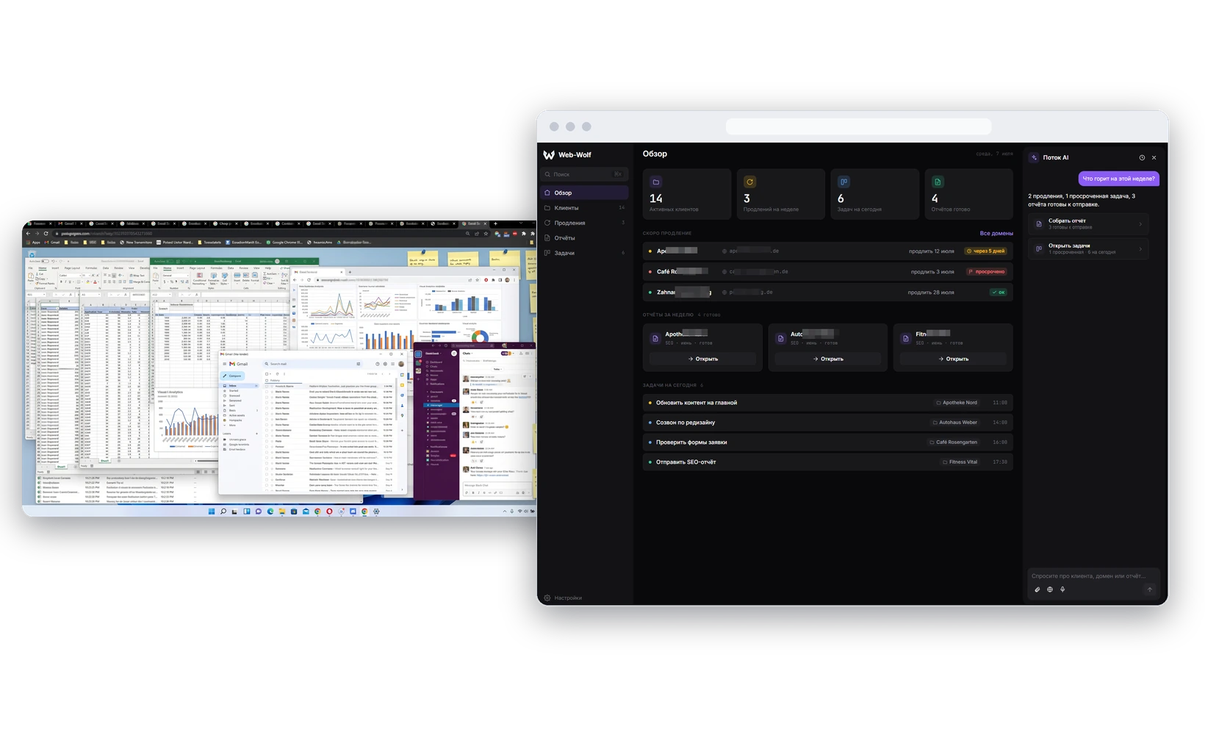Go to Продления in the sidebar
1205x735 pixels.
coord(585,223)
